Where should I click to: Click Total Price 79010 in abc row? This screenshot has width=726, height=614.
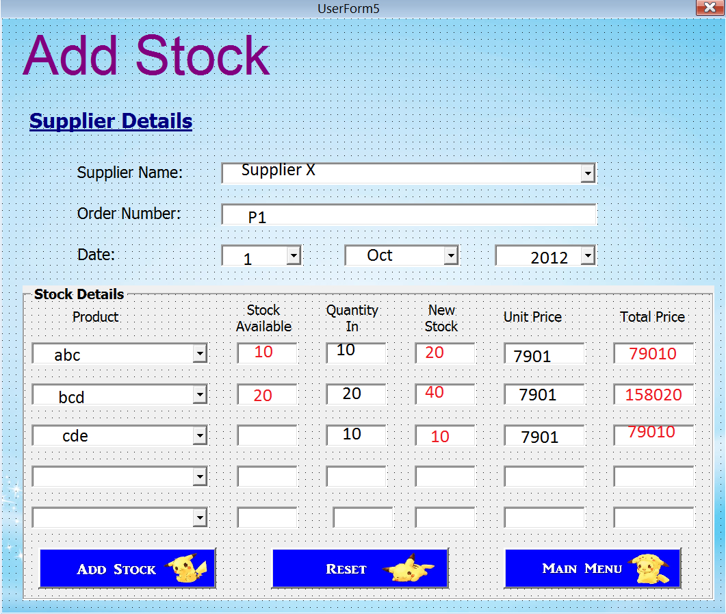click(653, 353)
